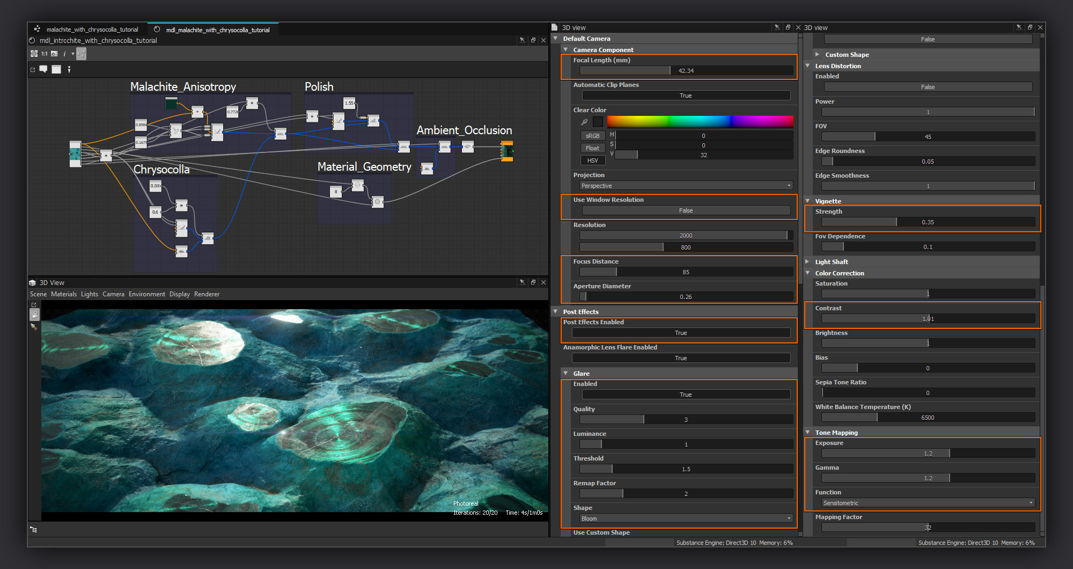Click the graph snapshot camera icon
The height and width of the screenshot is (569, 1073).
[54, 54]
